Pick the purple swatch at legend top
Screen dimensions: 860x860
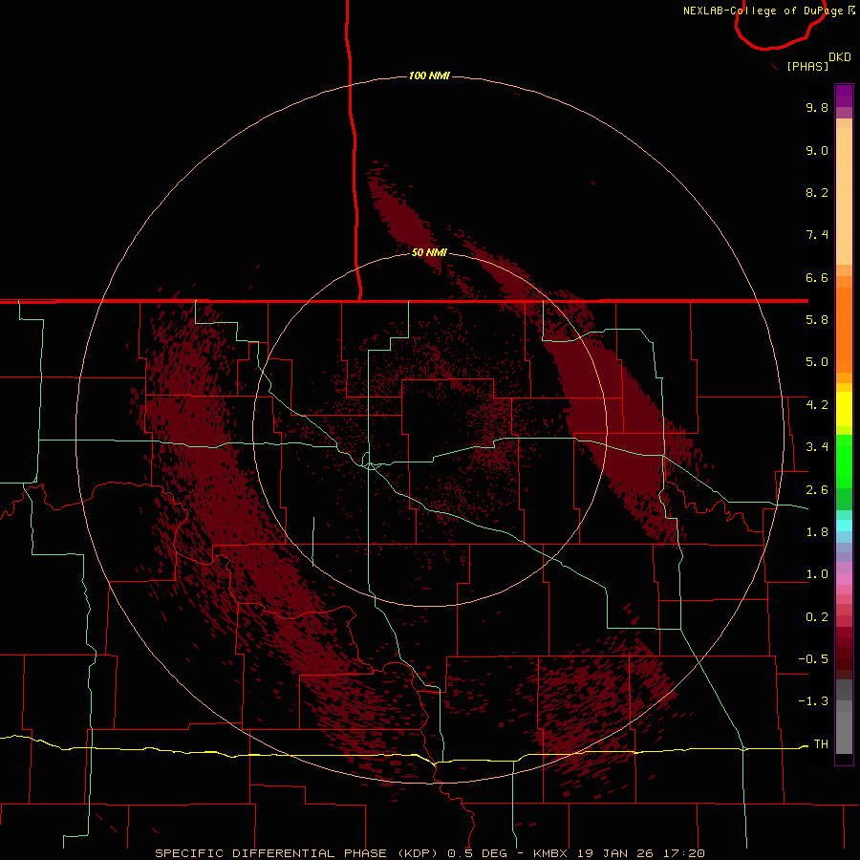(844, 96)
